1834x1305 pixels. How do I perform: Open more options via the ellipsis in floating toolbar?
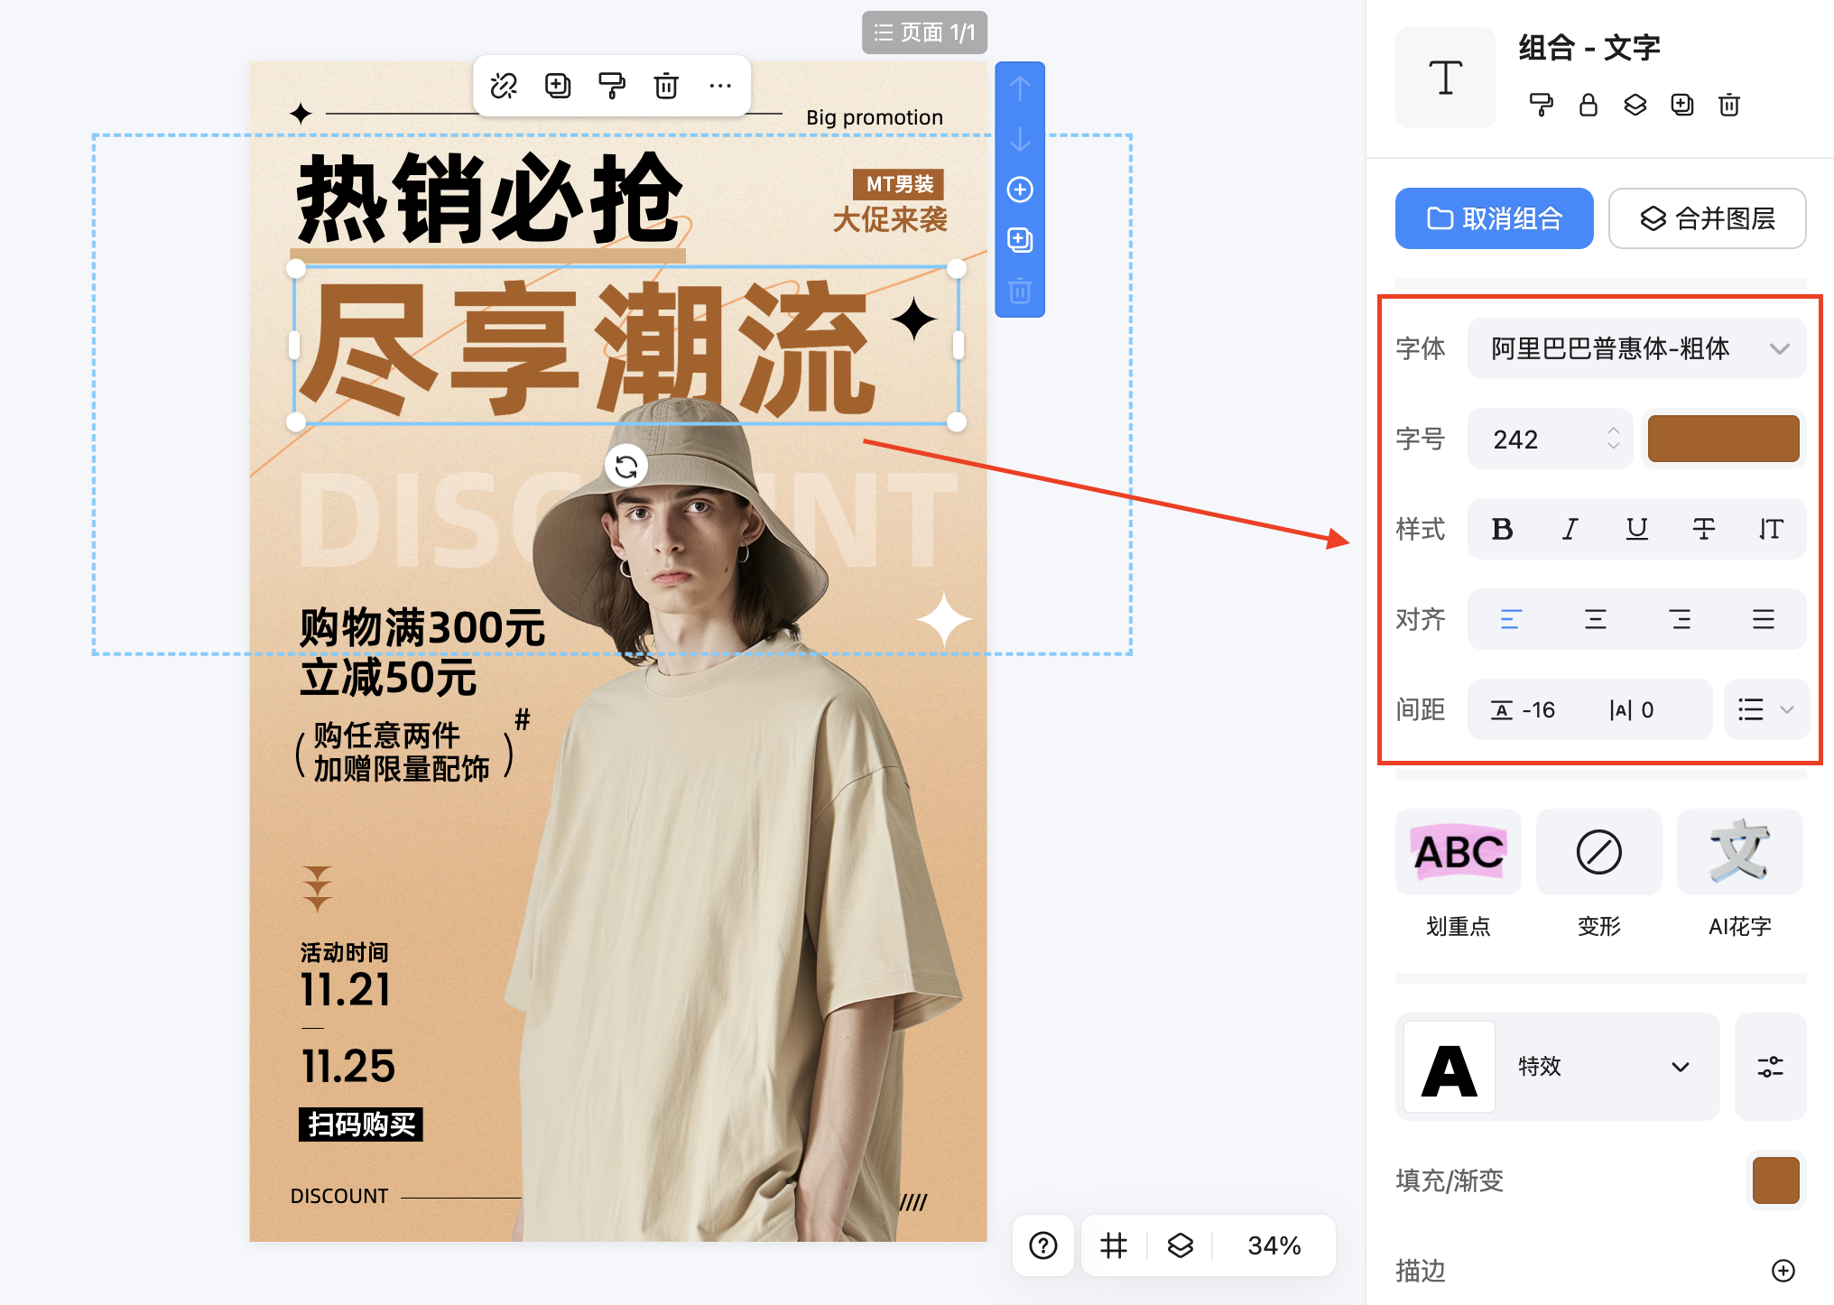[x=719, y=86]
